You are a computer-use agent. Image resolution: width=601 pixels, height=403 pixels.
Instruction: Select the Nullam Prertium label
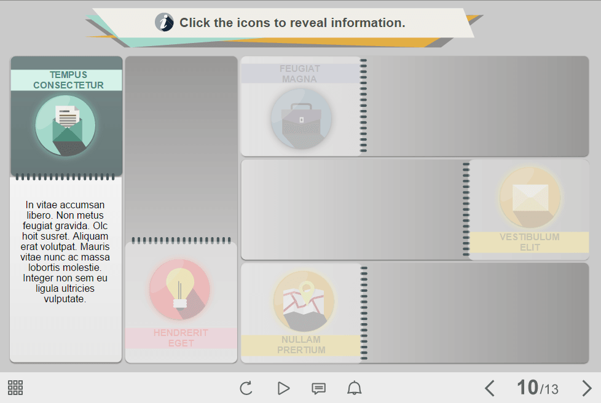301,345
